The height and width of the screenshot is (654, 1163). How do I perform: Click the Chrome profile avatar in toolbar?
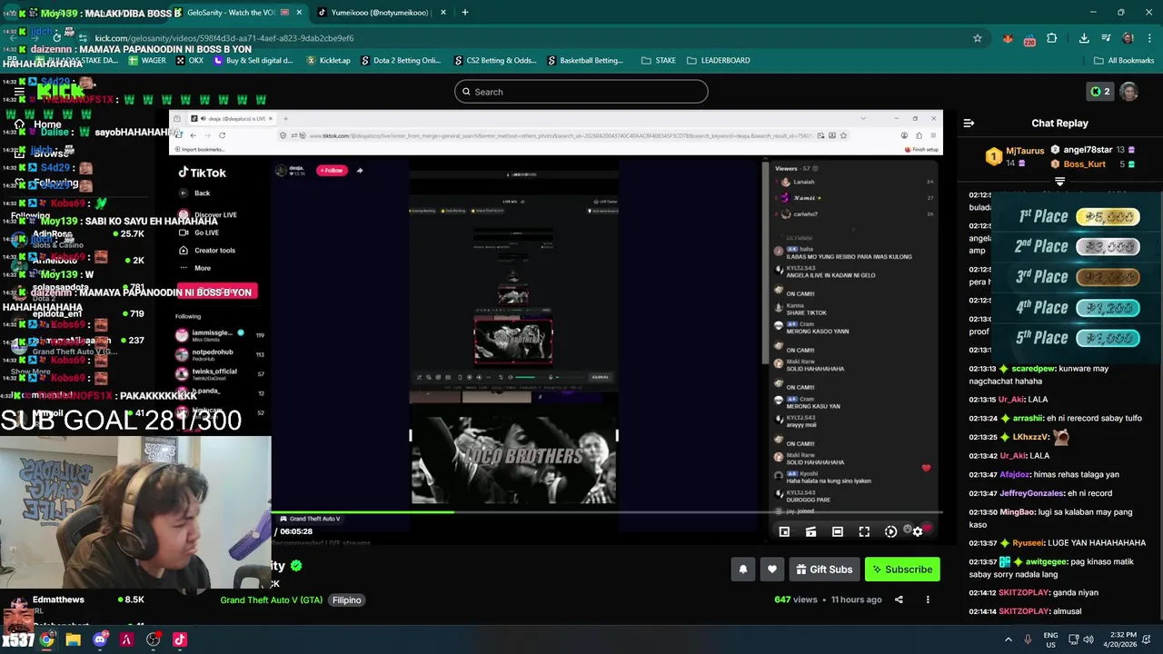pyautogui.click(x=1128, y=38)
